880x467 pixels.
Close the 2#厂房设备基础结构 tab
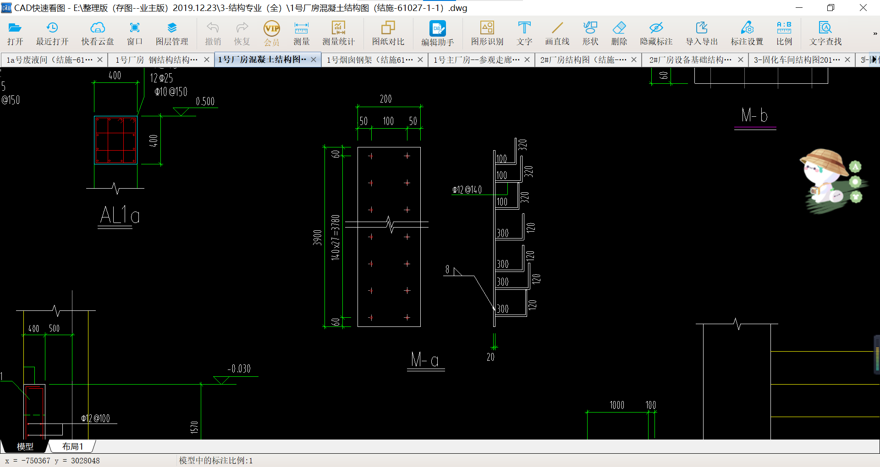(x=741, y=60)
